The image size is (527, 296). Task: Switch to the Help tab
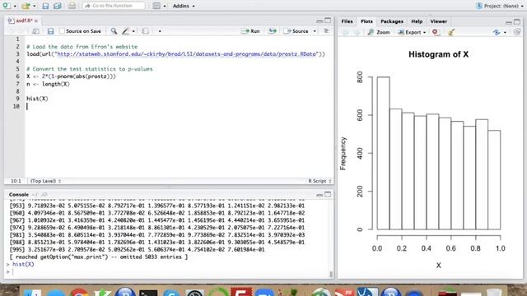pyautogui.click(x=417, y=21)
